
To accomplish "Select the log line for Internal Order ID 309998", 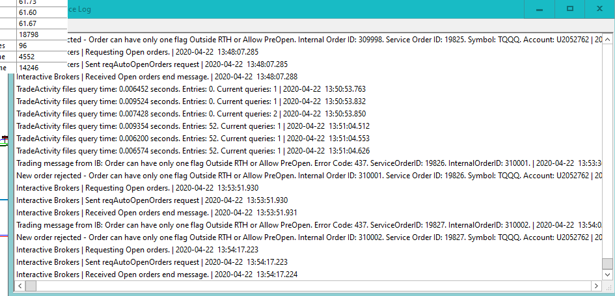I will 335,40.
